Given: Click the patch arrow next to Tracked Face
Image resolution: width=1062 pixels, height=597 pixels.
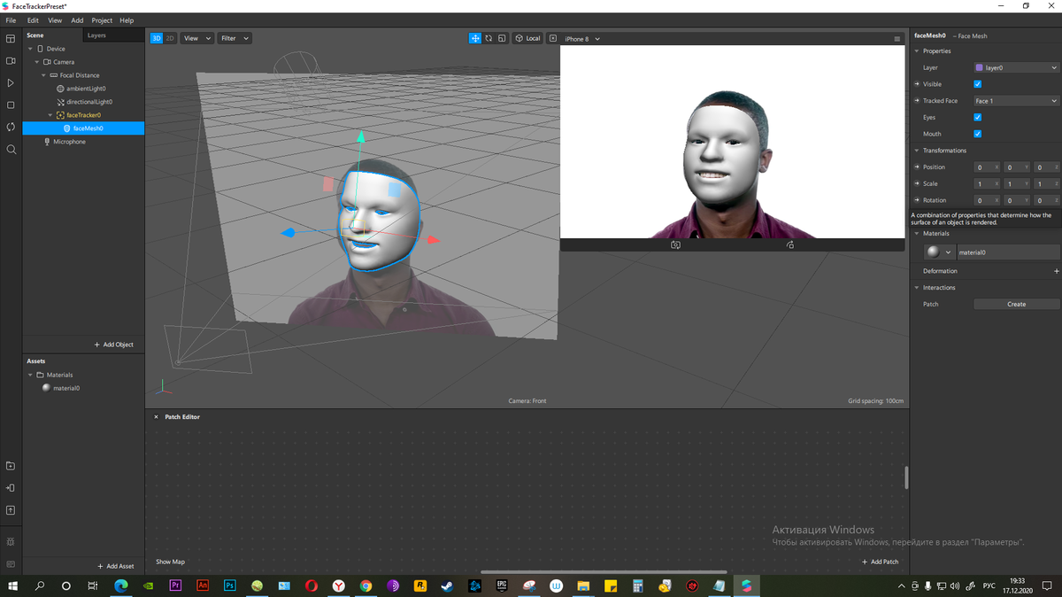Looking at the screenshot, I should pyautogui.click(x=916, y=101).
